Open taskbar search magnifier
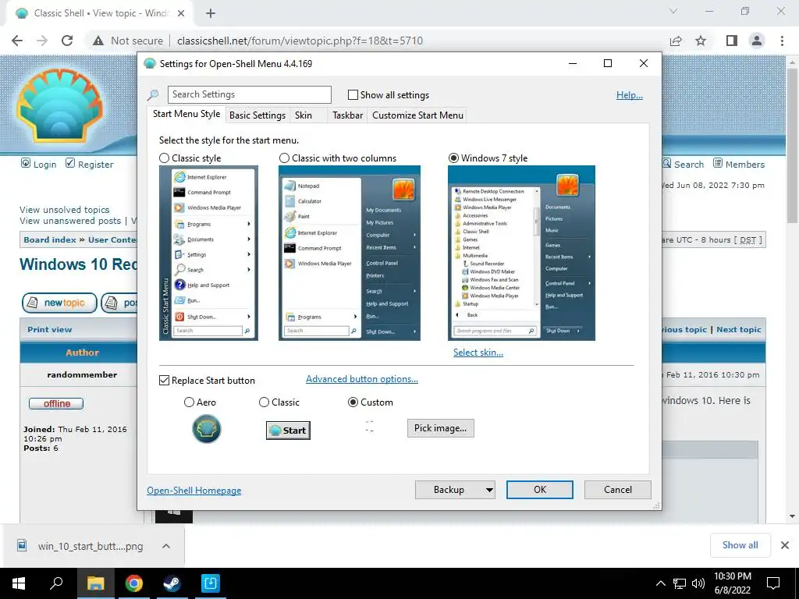 [56, 583]
